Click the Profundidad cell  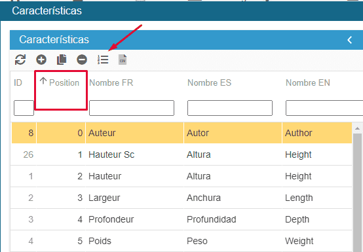(x=233, y=219)
